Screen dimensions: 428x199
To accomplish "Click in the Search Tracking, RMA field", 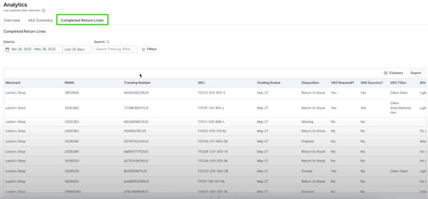I will (116, 49).
